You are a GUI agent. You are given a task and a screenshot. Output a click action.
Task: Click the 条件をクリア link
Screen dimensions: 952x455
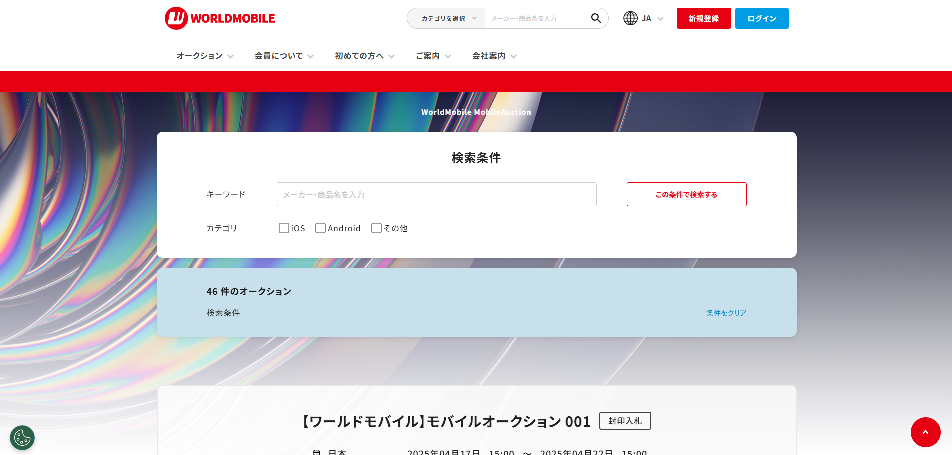coord(726,313)
